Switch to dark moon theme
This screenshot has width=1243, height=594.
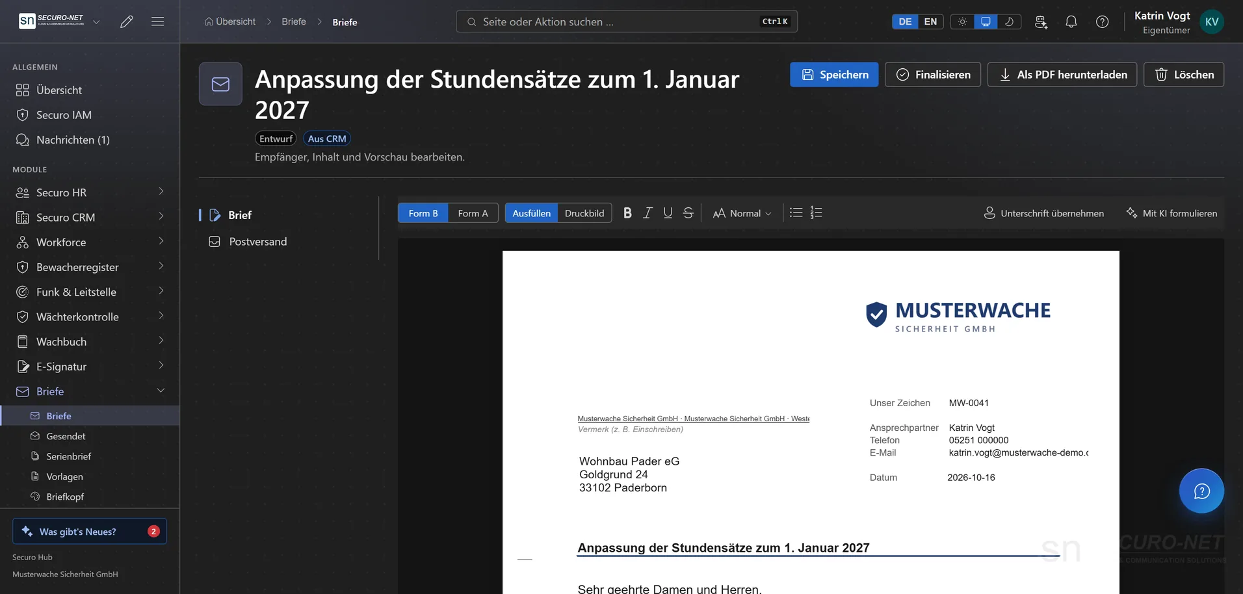point(1009,21)
